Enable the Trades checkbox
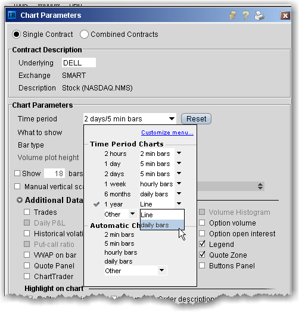Screen dimensions: 299x316 point(27,212)
